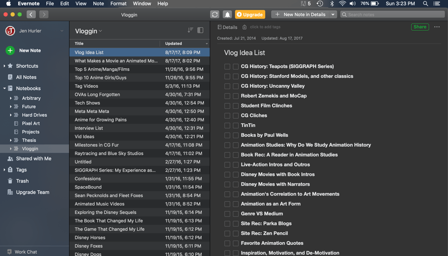Open the View menu

81,4
